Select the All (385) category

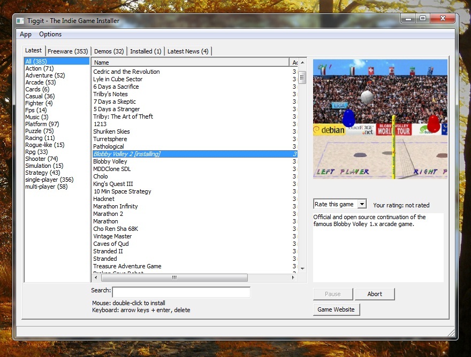pyautogui.click(x=57, y=61)
